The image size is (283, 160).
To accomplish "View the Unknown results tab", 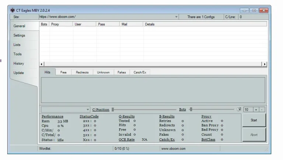I will click(x=103, y=72).
